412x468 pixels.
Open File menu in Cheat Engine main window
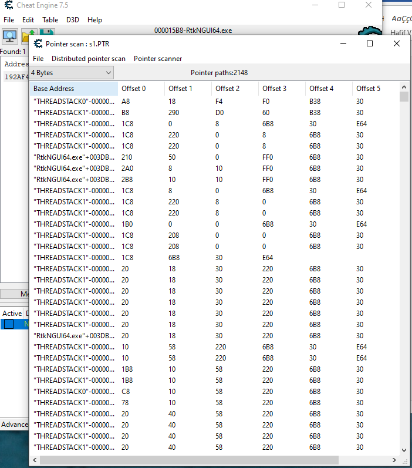coord(9,20)
